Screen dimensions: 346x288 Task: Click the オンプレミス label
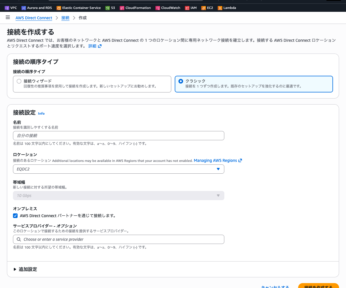25,209
